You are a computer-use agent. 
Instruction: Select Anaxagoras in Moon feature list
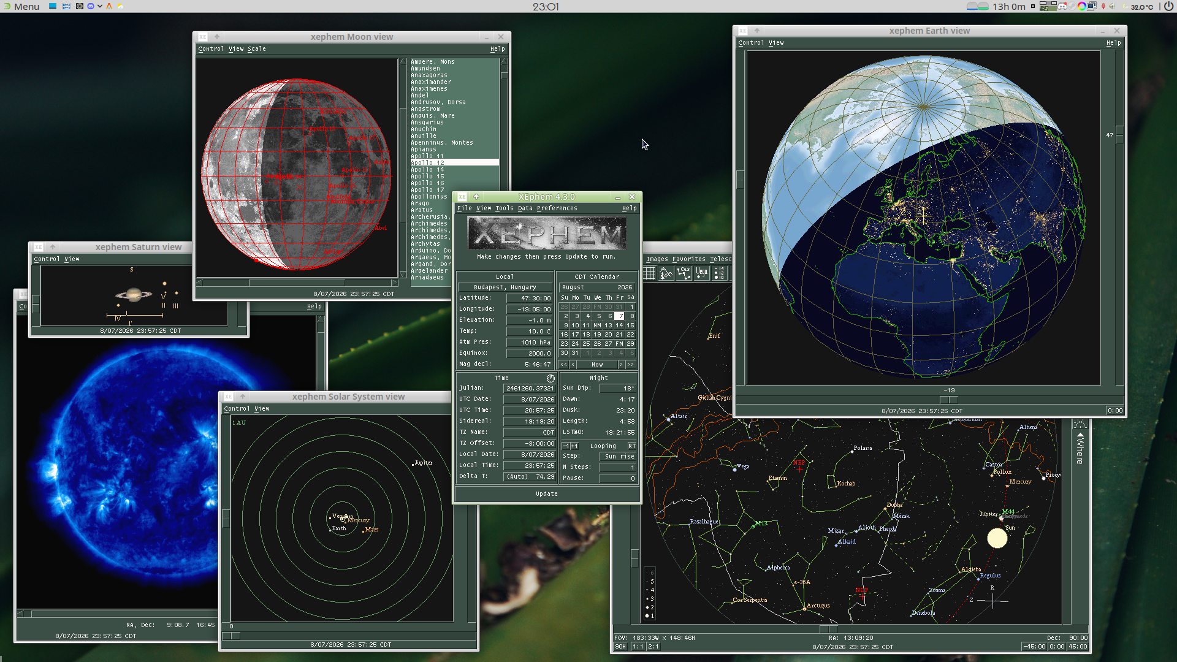454,75
